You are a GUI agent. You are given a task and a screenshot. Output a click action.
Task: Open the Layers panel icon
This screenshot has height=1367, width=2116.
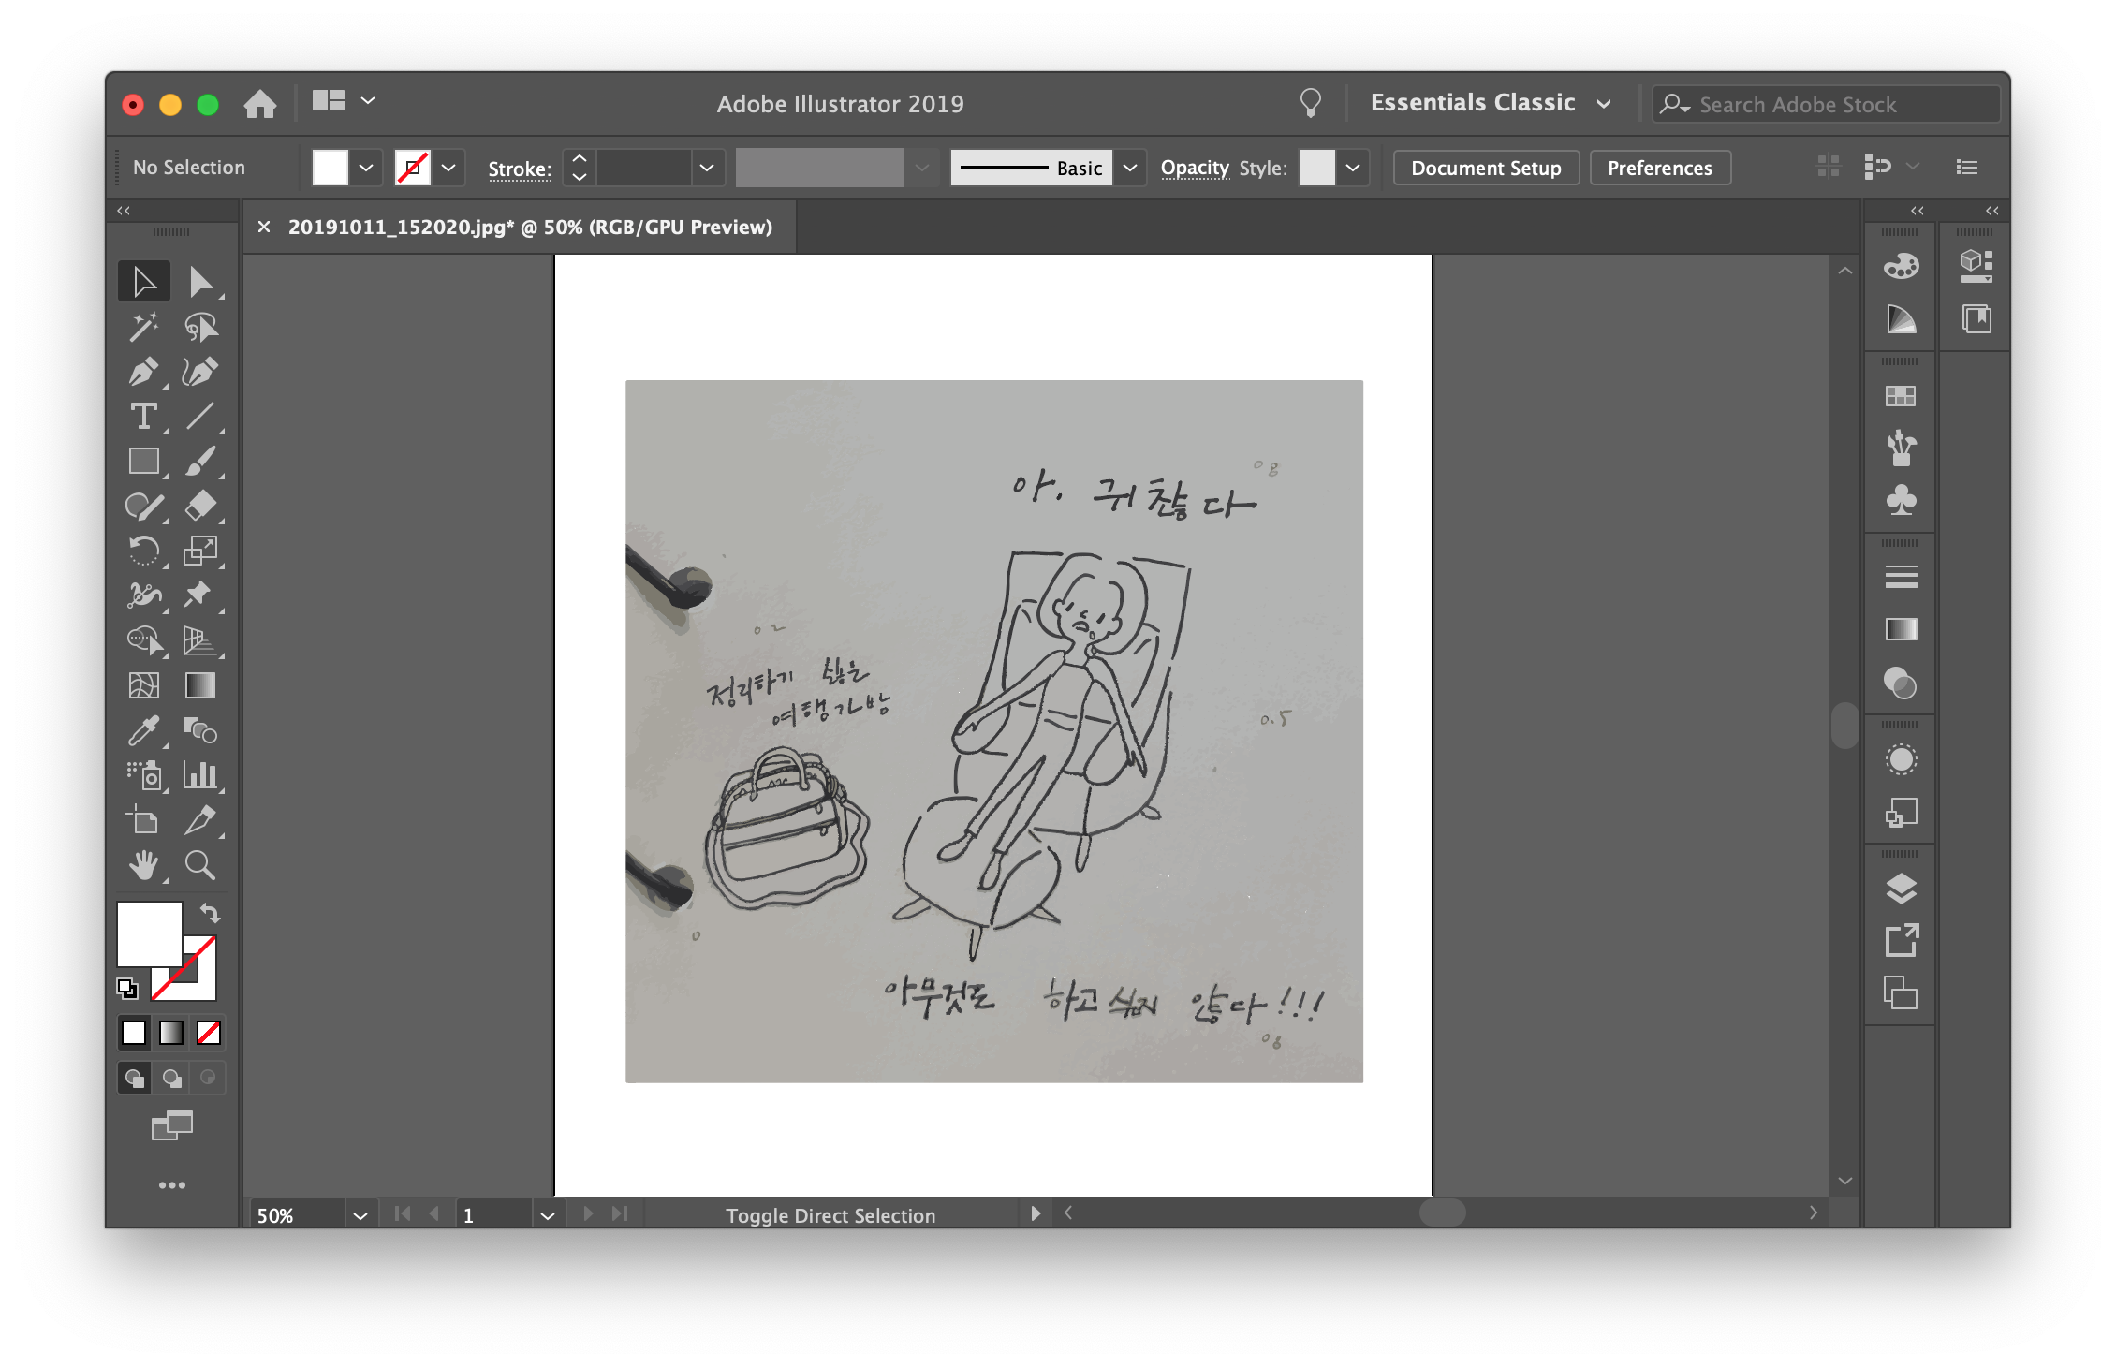1901,889
